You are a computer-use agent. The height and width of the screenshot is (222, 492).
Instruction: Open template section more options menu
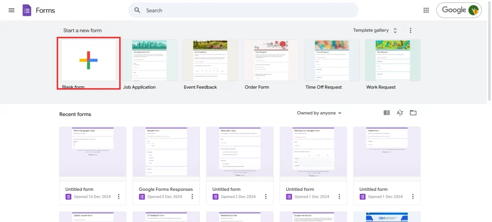tap(410, 30)
